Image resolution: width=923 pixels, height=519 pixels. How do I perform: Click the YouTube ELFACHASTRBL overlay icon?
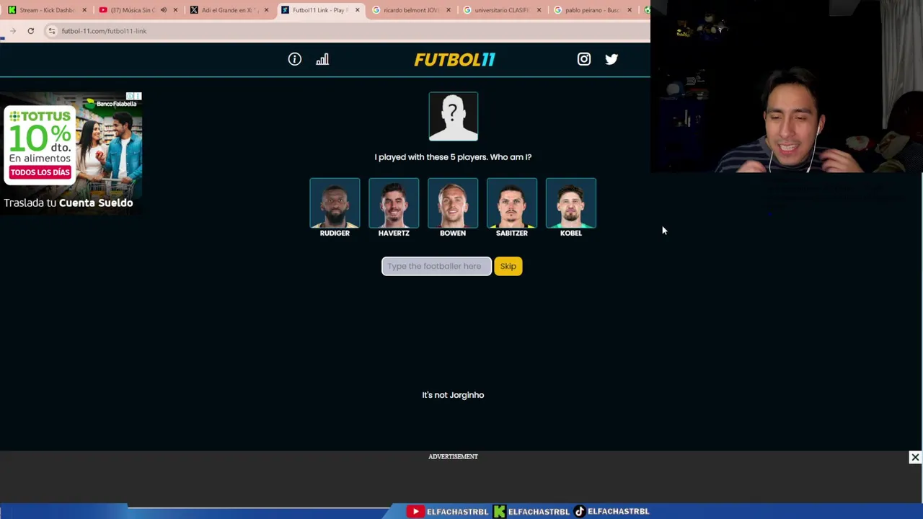pos(415,511)
